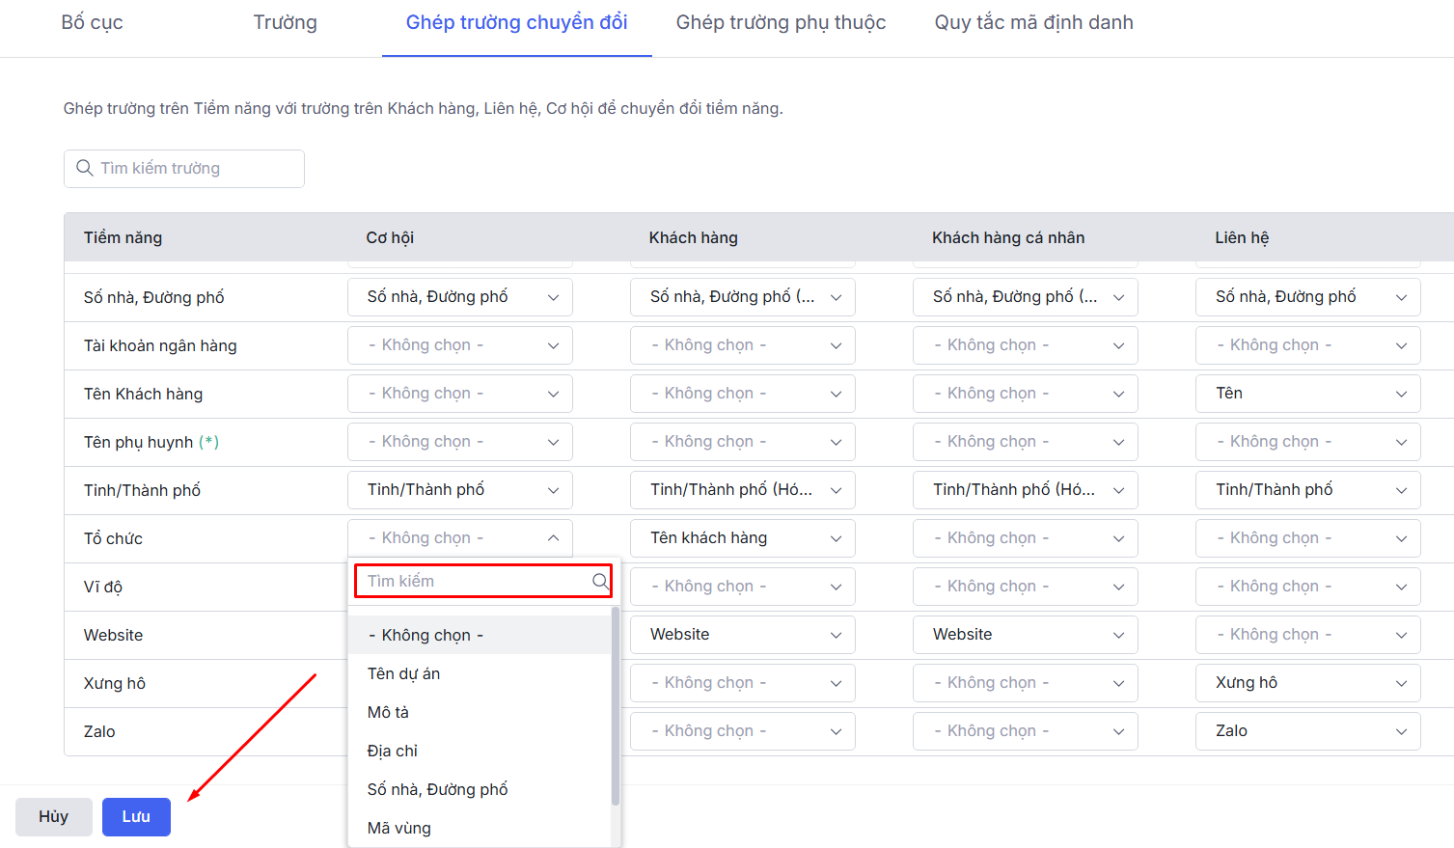Choose Tên dự án from the dropdown list
Viewport: 1454px width, 848px height.
point(403,673)
